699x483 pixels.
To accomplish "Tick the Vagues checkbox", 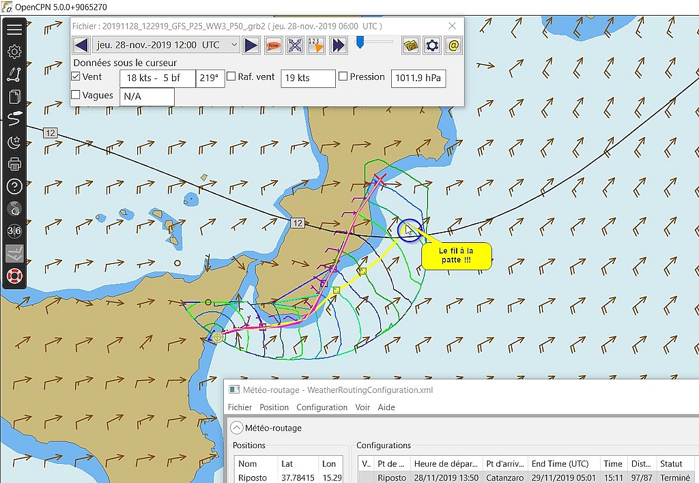I will click(76, 96).
